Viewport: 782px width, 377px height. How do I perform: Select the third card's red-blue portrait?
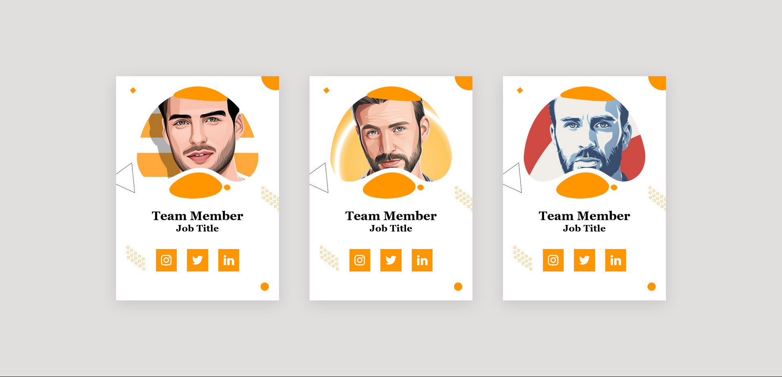584,137
